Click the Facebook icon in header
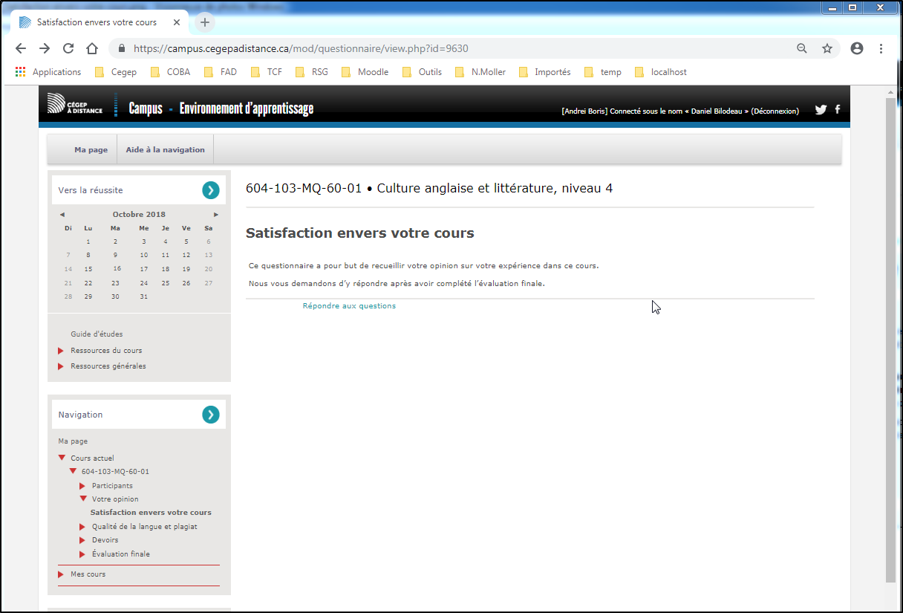 (x=838, y=109)
